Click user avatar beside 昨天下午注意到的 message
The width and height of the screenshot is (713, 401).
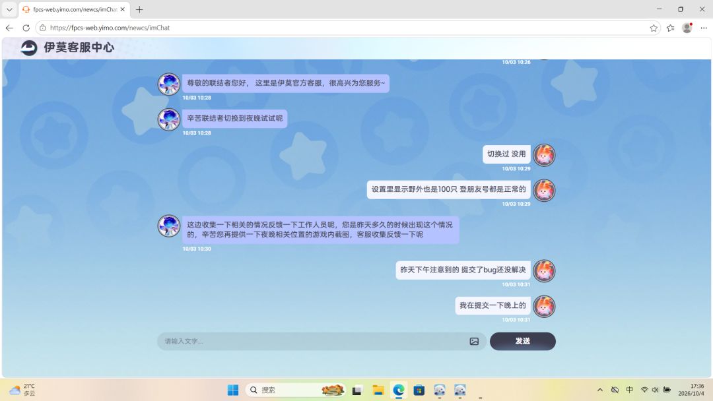pyautogui.click(x=544, y=270)
